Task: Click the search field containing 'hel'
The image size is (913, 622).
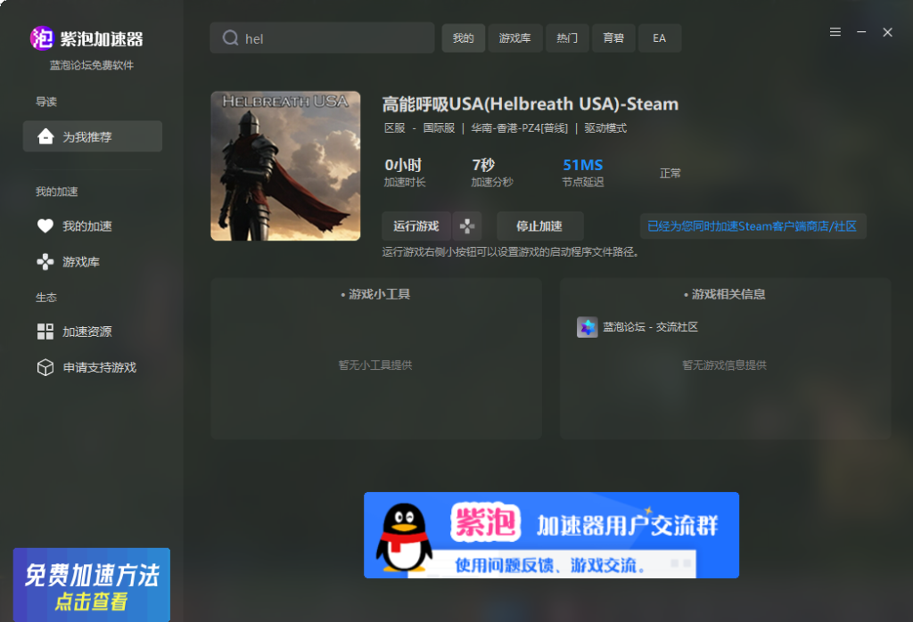Action: pos(322,37)
